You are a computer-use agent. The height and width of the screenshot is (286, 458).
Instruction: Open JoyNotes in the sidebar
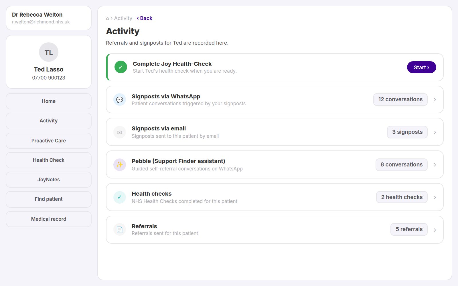pyautogui.click(x=49, y=180)
